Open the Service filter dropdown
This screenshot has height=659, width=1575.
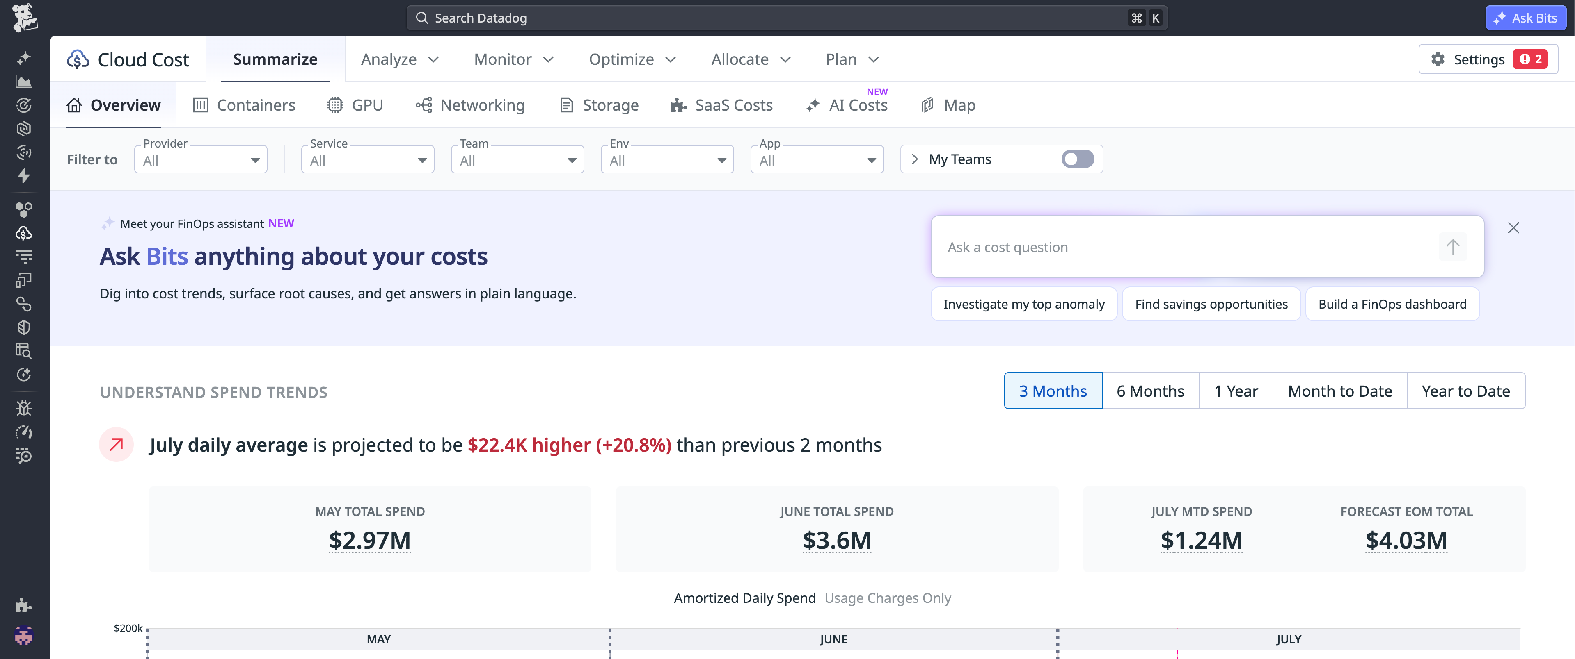tap(367, 159)
